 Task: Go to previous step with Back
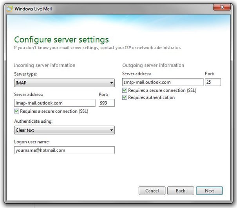(181, 191)
